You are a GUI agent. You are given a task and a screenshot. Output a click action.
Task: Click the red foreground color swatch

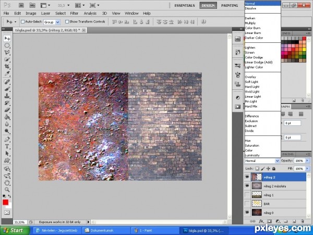pos(5,202)
